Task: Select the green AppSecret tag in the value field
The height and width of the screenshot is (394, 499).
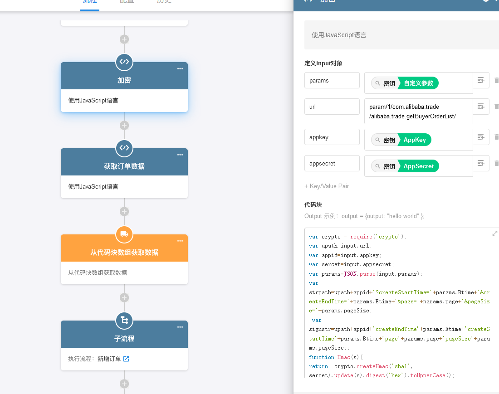Action: pyautogui.click(x=418, y=166)
